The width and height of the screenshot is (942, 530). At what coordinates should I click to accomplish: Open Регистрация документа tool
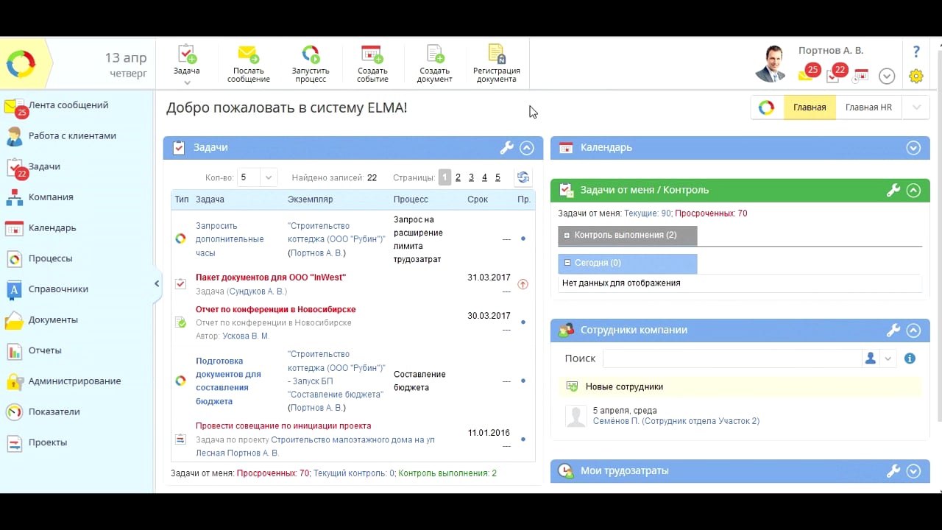496,63
